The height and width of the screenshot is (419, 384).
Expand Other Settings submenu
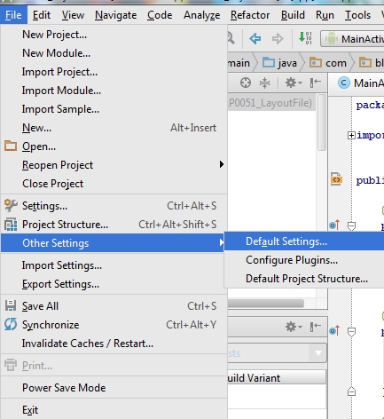pos(114,243)
